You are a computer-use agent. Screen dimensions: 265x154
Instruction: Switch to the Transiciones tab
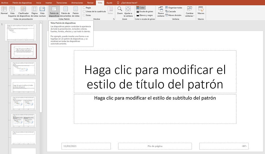coord(61,3)
